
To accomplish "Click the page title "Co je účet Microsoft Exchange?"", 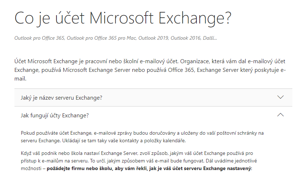I will coord(123,18).
